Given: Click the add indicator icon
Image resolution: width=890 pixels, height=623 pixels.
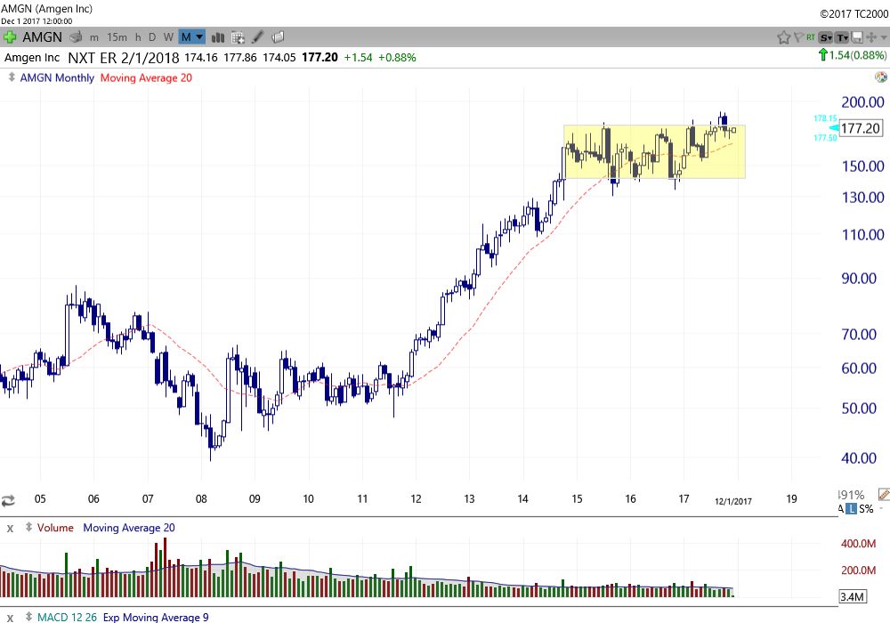Looking at the screenshot, I should tap(238, 36).
